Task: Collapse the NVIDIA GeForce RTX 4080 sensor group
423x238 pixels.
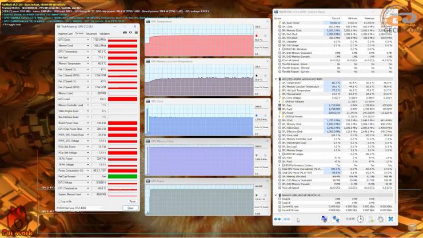Action: pos(276,79)
